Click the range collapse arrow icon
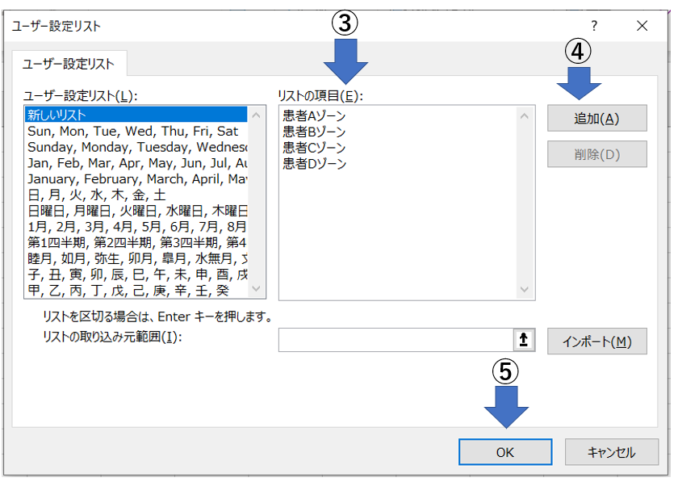Image resolution: width=678 pixels, height=486 pixels. [x=524, y=340]
